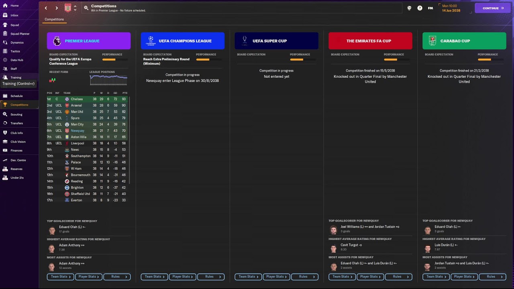514x289 pixels.
Task: Open The Emirates FA Cup header
Action: [370, 41]
